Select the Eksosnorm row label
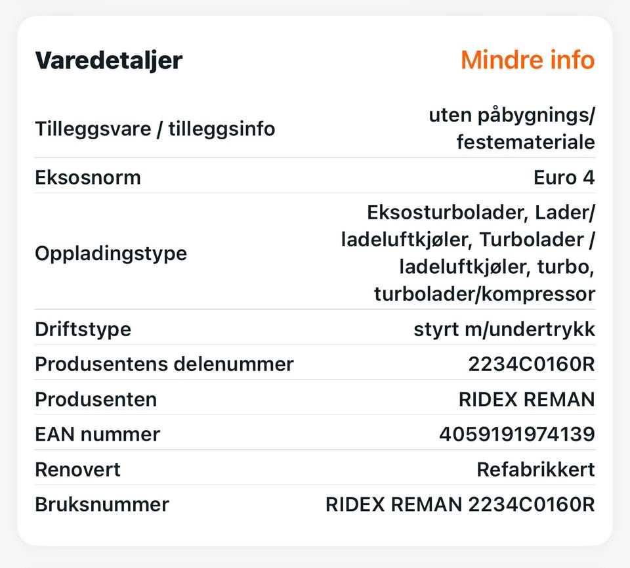 coord(88,177)
